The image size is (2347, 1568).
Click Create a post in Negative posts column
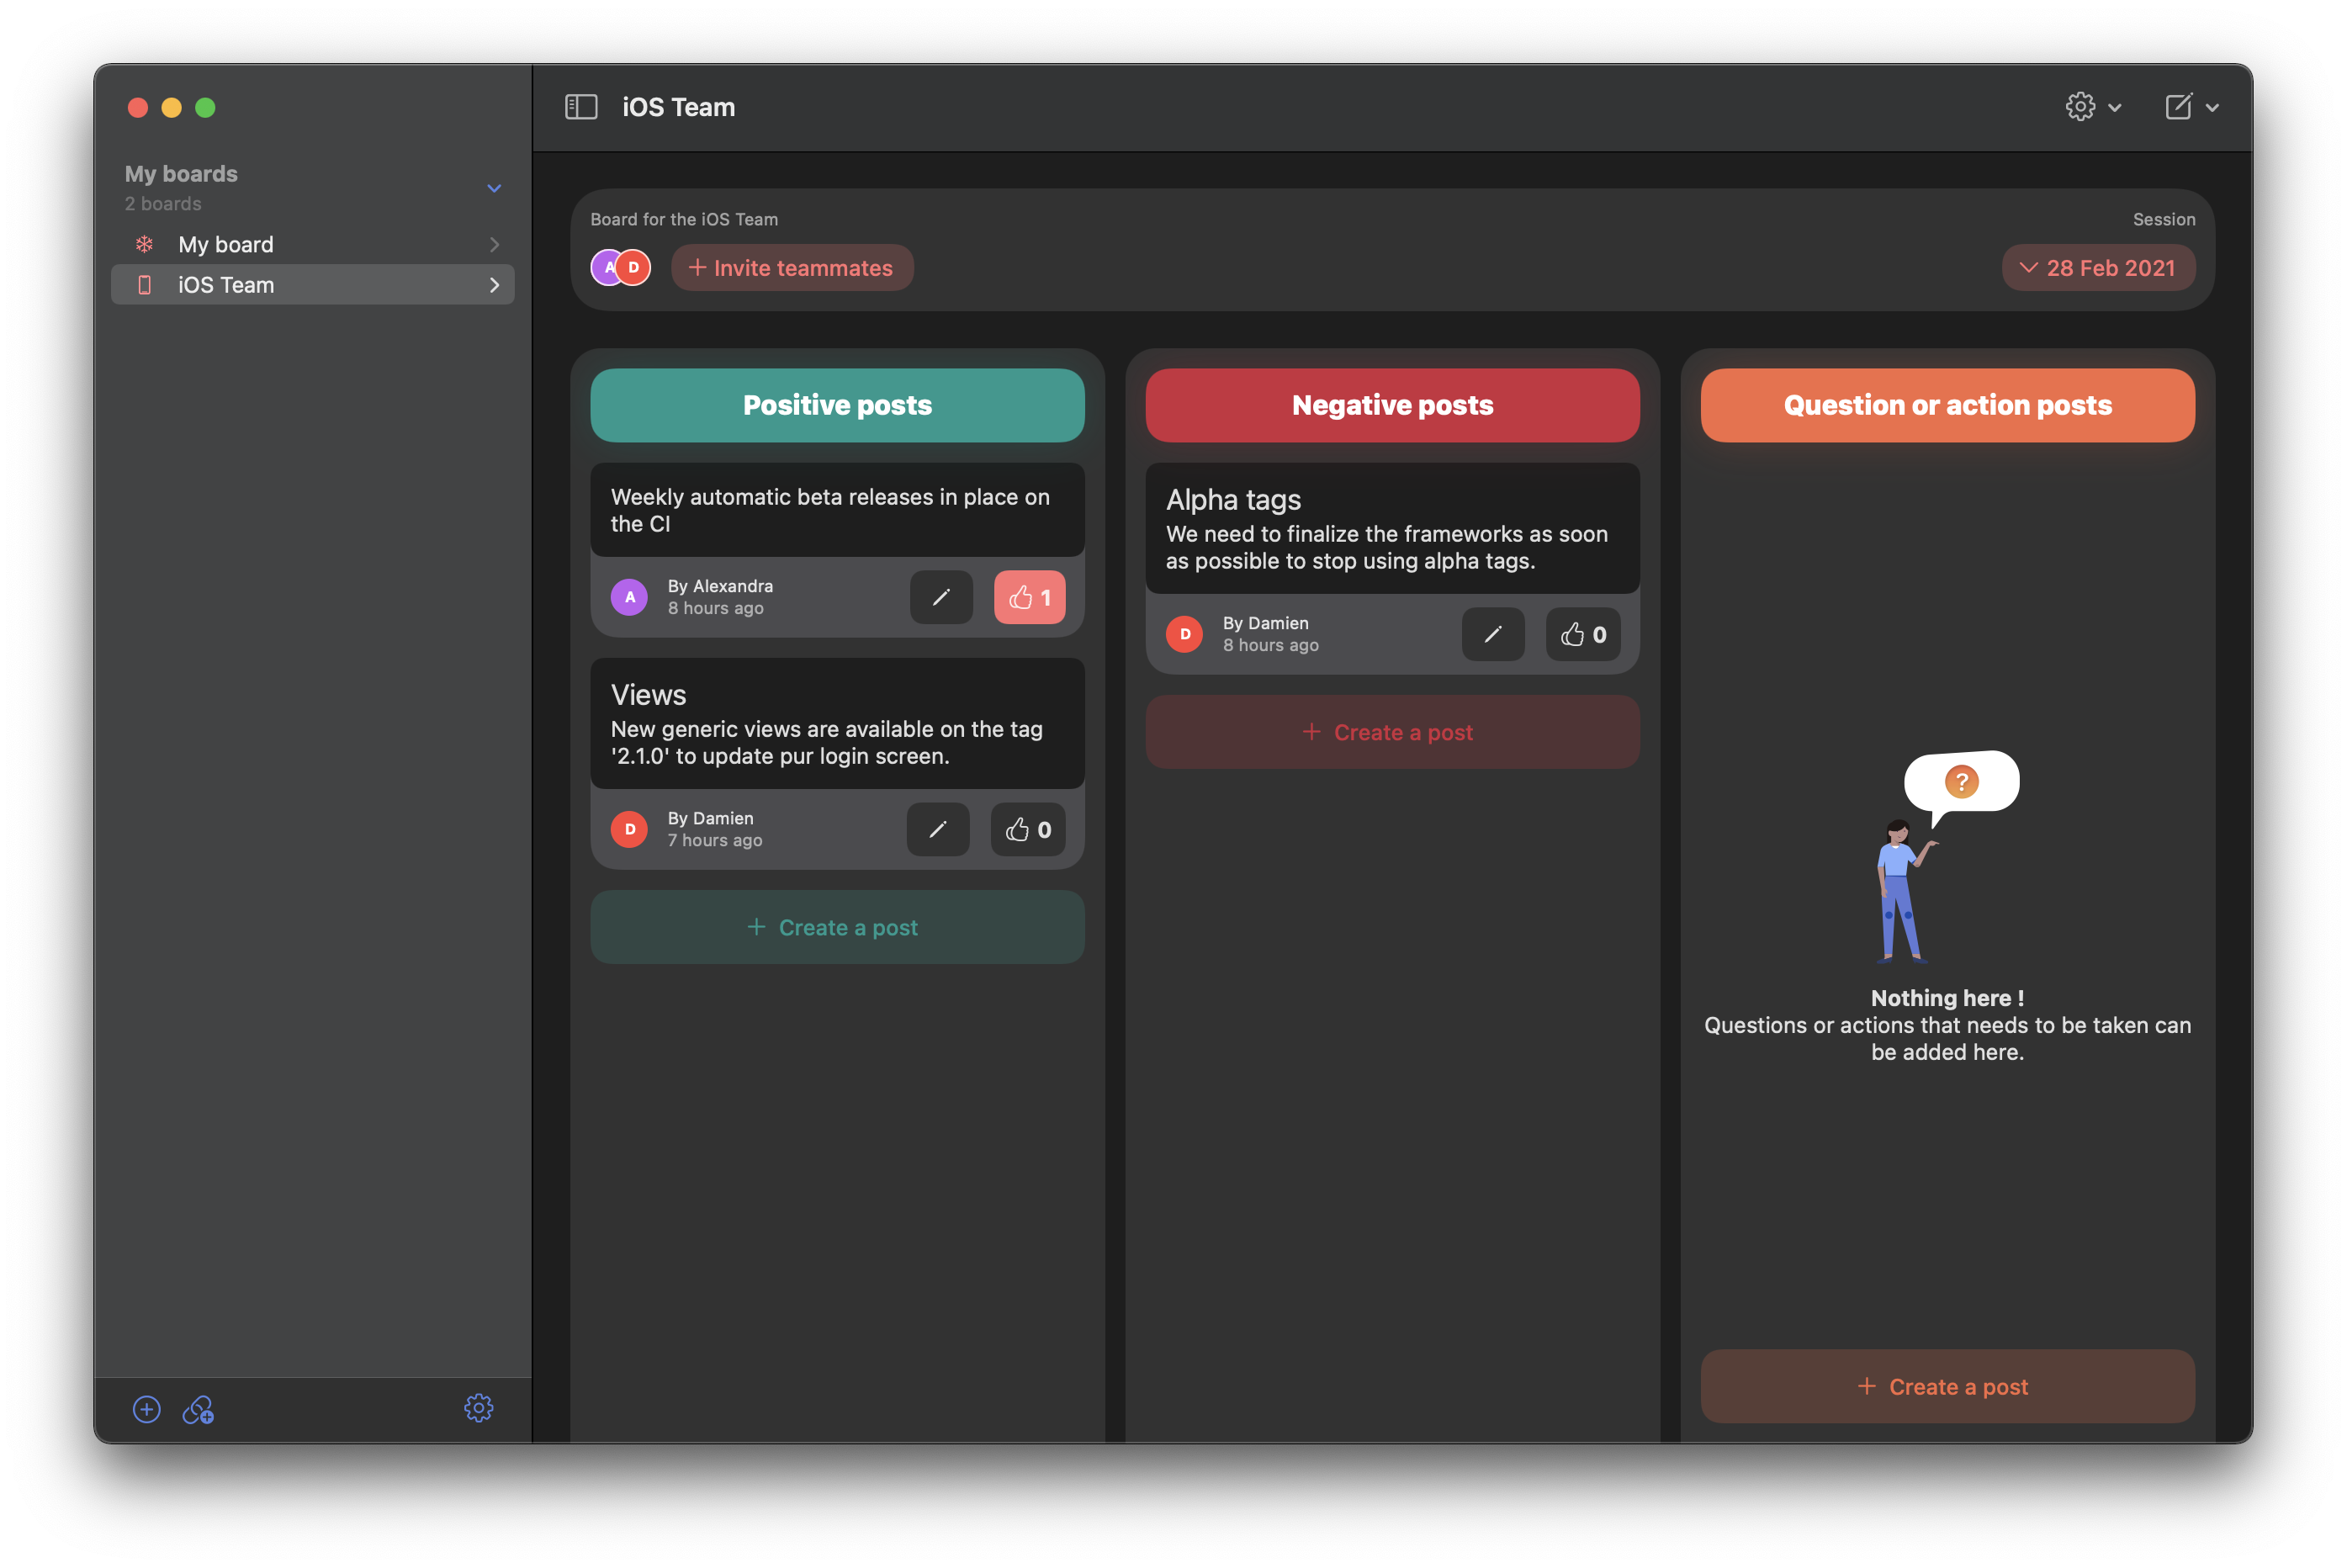(x=1391, y=730)
